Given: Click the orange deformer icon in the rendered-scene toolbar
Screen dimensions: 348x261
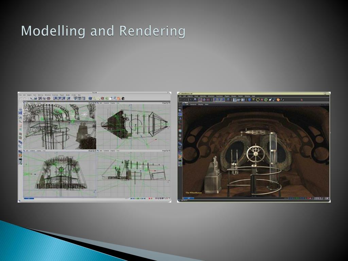Looking at the screenshot, I should pyautogui.click(x=278, y=100).
